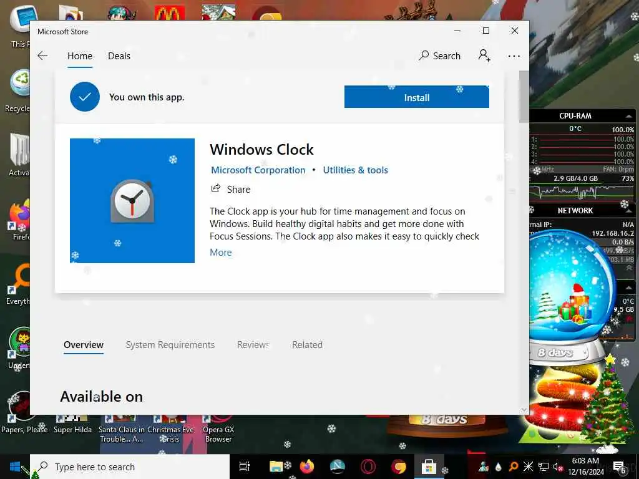The image size is (639, 479).
Task: Click the 2.9 GB/4.0 GB RAM reading
Action: point(575,178)
